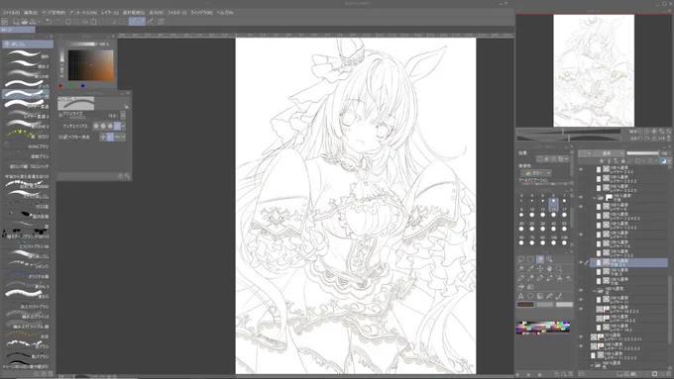674x379 pixels.
Task: Open the 編集 (Edit) menu
Action: [31, 13]
